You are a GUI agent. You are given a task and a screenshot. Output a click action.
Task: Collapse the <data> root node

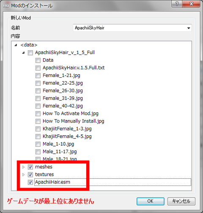[16, 45]
